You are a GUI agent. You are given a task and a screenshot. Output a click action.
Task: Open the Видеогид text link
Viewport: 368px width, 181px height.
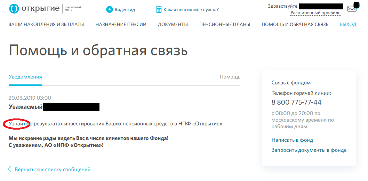click(x=125, y=9)
